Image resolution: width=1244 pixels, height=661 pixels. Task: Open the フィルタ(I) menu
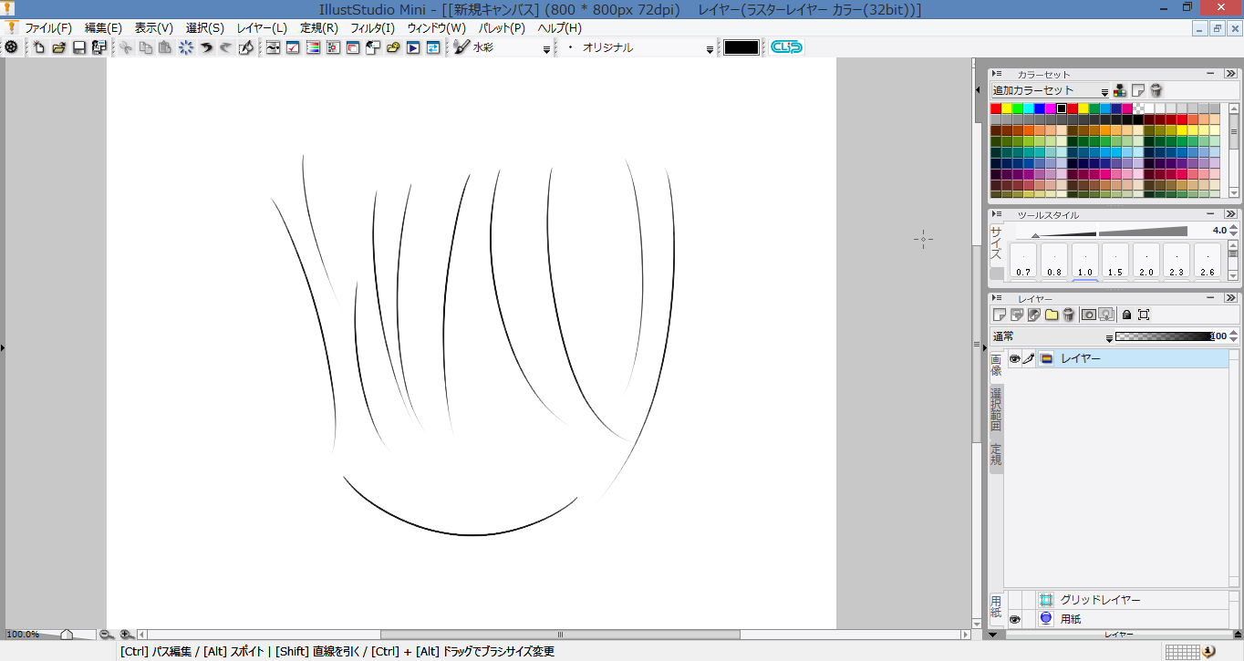pyautogui.click(x=372, y=28)
